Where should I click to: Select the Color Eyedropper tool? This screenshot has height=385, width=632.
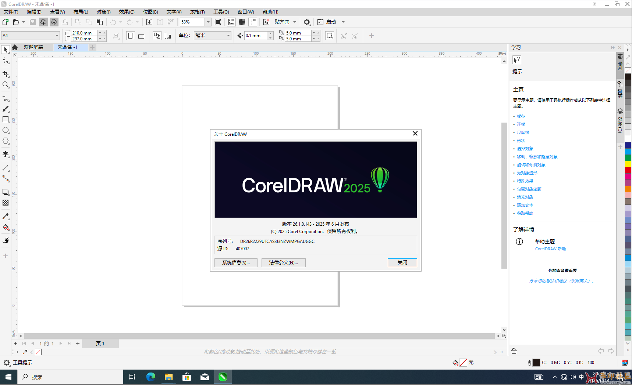[6, 216]
